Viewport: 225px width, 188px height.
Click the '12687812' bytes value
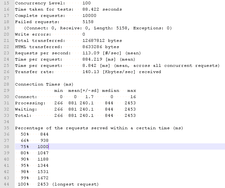coord(93,41)
